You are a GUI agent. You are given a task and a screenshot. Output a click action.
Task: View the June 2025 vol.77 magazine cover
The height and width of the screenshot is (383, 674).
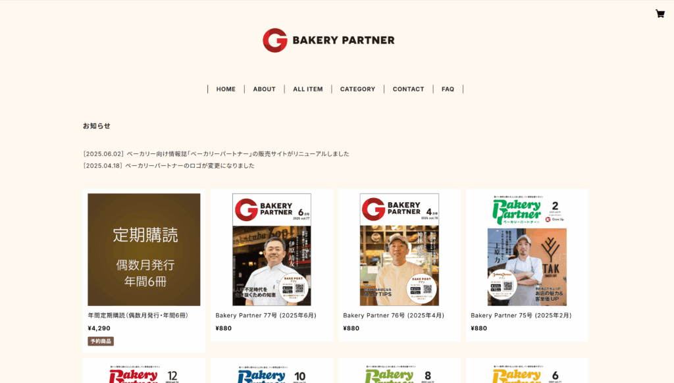point(272,249)
